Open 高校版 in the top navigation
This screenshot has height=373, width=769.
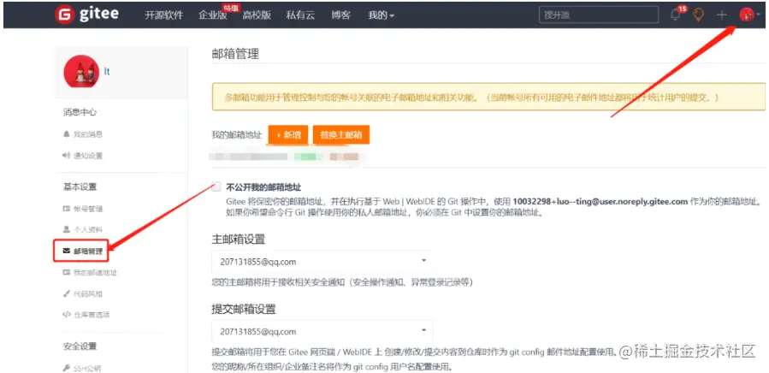coord(257,15)
